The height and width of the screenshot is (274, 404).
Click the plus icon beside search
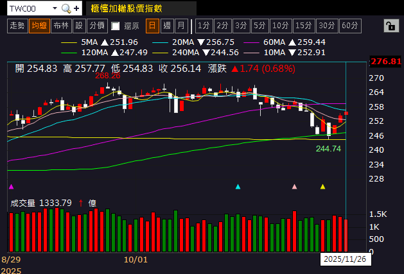pyautogui.click(x=77, y=9)
